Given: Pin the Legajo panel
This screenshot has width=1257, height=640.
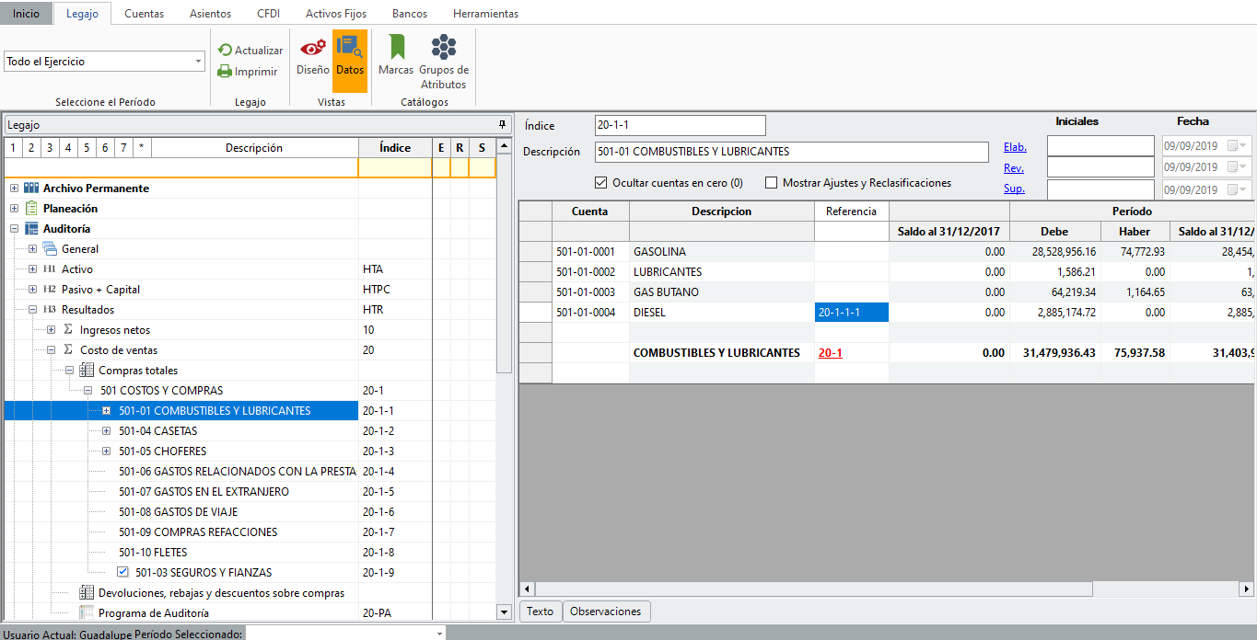Looking at the screenshot, I should (x=502, y=124).
